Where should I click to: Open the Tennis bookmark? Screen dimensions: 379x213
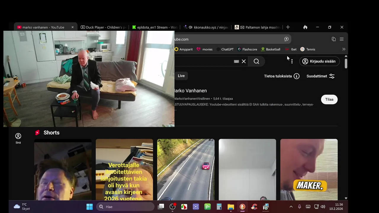(308, 49)
